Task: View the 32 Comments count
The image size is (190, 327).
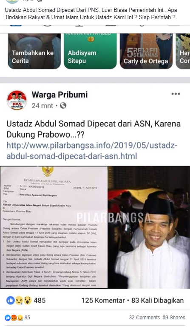Action: click(x=145, y=318)
